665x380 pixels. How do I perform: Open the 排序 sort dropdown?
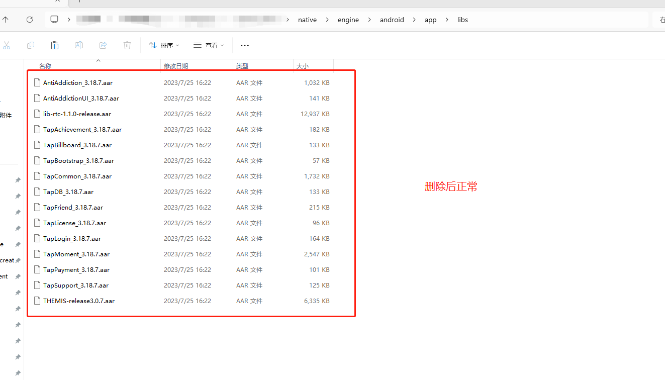point(164,45)
